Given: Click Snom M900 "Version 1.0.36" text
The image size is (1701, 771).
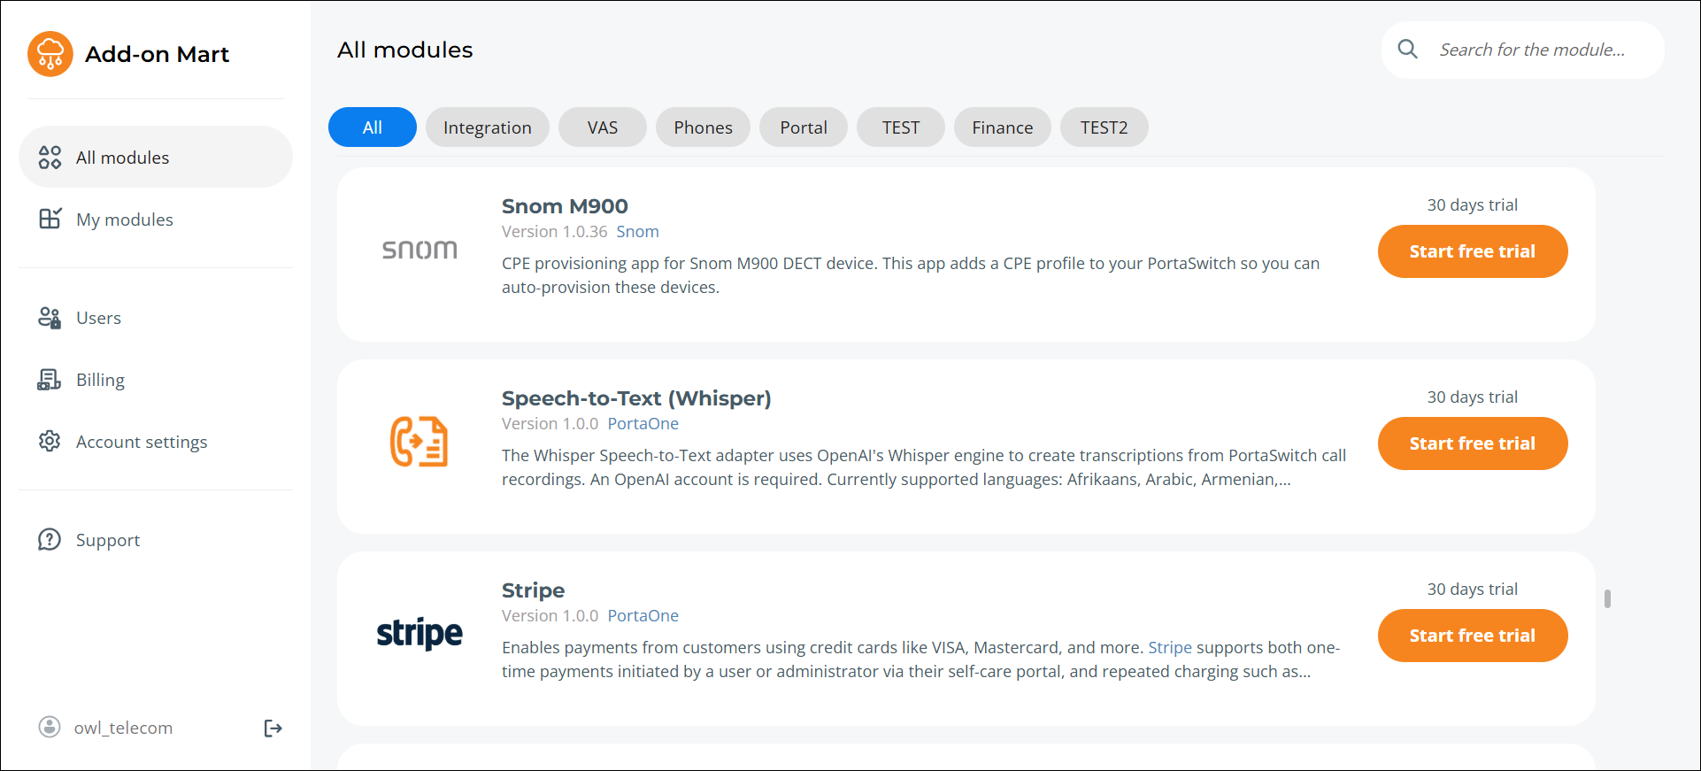Looking at the screenshot, I should (555, 232).
